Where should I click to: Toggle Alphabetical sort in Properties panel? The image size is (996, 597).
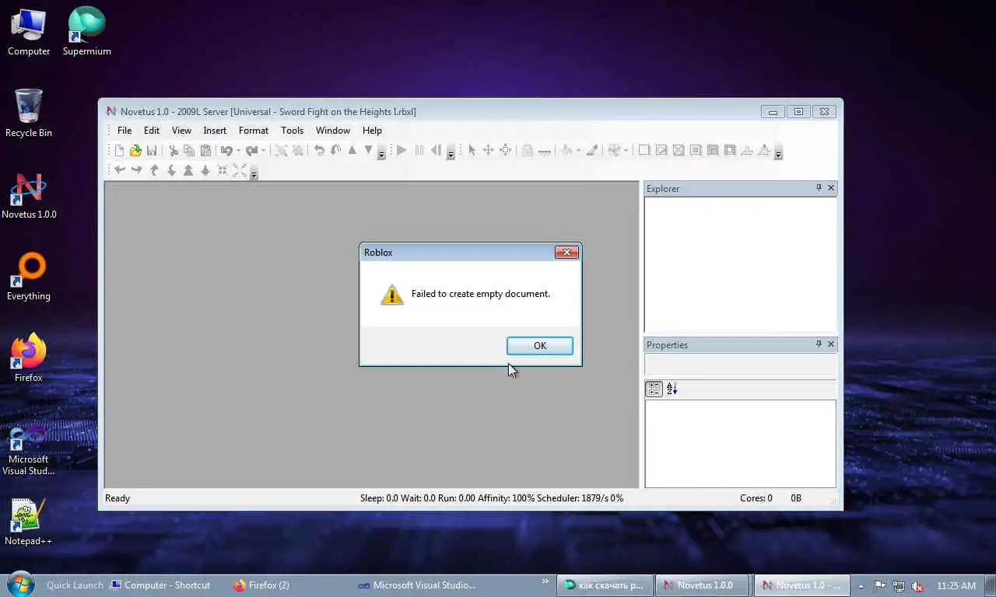[x=672, y=389]
